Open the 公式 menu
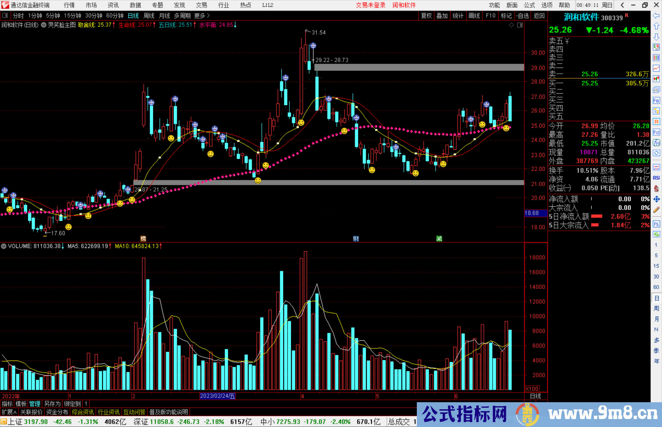Image resolution: width=662 pixels, height=427 pixels. [529, 5]
